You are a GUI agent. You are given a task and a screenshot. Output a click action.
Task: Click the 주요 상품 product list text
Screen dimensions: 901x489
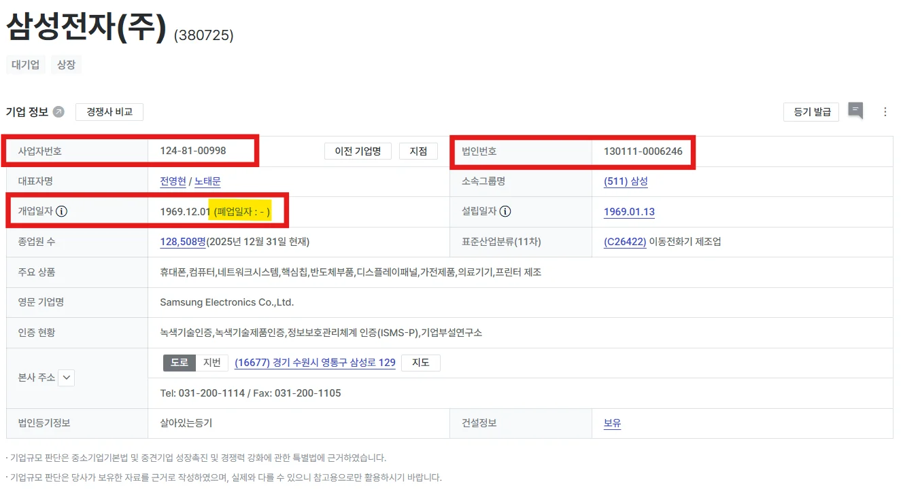pyautogui.click(x=351, y=272)
